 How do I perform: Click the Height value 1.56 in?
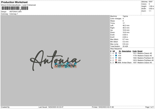click(151, 6)
